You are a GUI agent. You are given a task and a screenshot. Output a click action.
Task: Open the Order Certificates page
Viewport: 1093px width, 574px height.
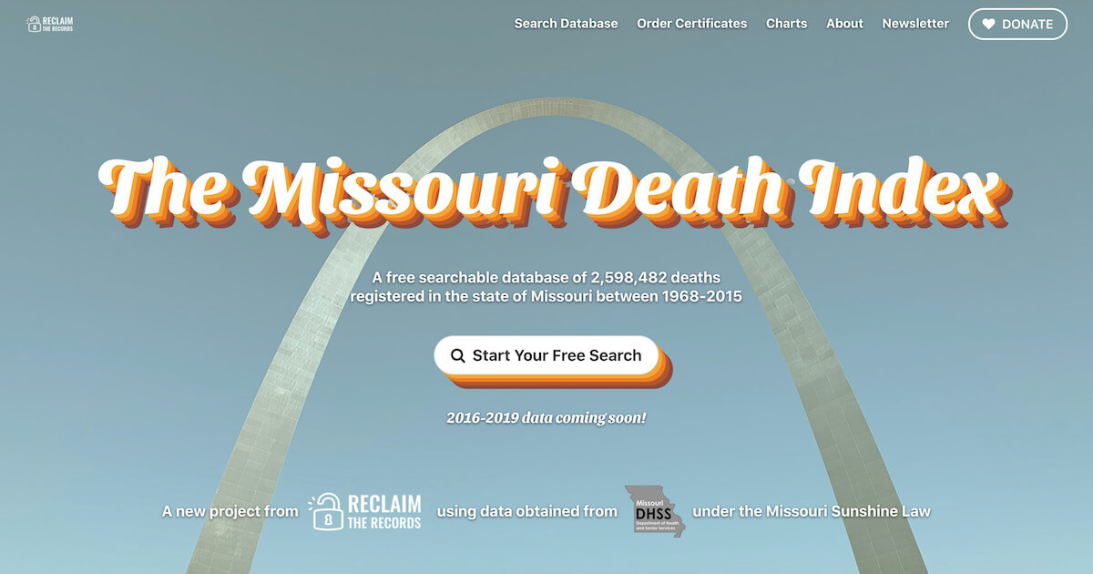tap(692, 24)
